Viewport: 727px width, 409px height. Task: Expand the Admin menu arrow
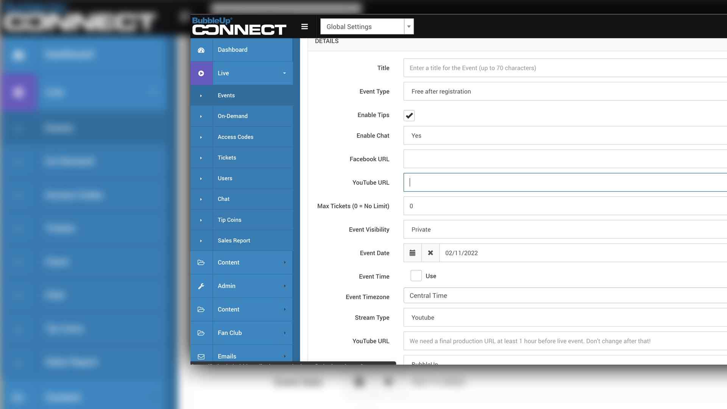[285, 286]
